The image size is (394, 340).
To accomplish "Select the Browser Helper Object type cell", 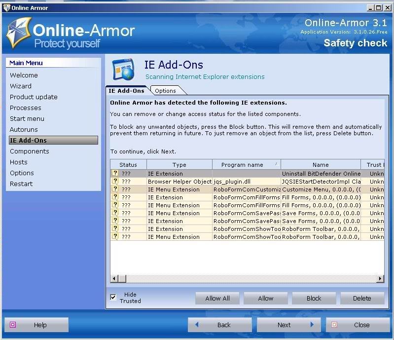I will [179, 182].
